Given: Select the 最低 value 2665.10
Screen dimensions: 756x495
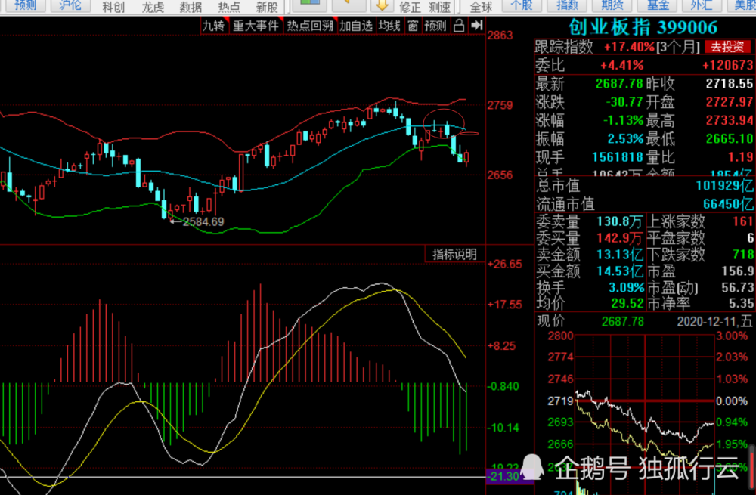Looking at the screenshot, I should tap(729, 139).
